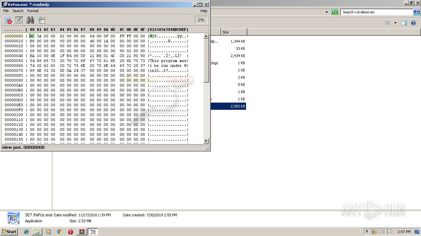Open the Explorer address bar history dropdown
This screenshot has width=421, height=236.
[327, 12]
